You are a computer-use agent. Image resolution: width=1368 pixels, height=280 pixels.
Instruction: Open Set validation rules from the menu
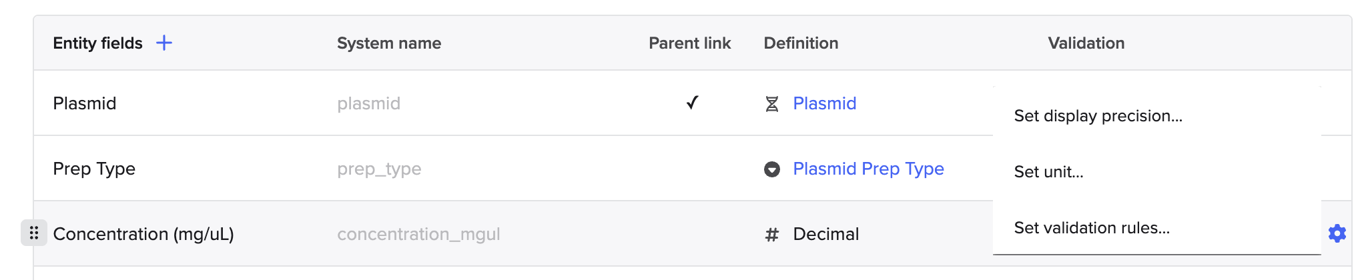(x=1092, y=228)
